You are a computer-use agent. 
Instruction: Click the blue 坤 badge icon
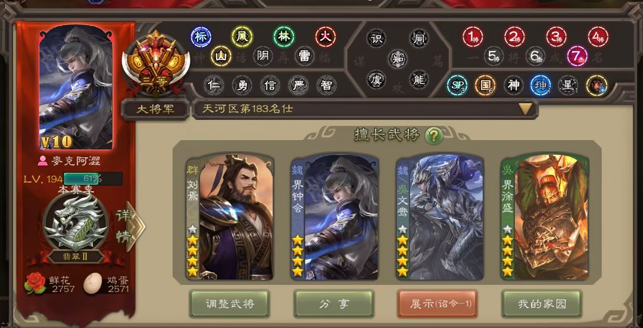[x=541, y=85]
